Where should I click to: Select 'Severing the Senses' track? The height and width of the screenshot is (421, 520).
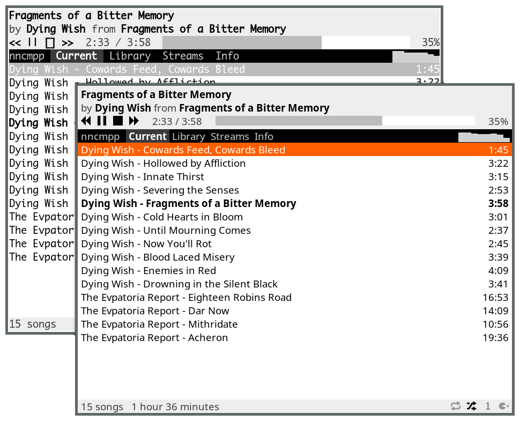point(295,190)
